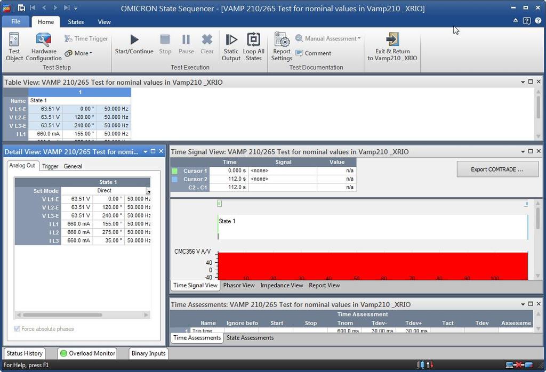Screen dimensions: 546x372
Task: Select State 1 column header in Table View
Action: [80, 92]
